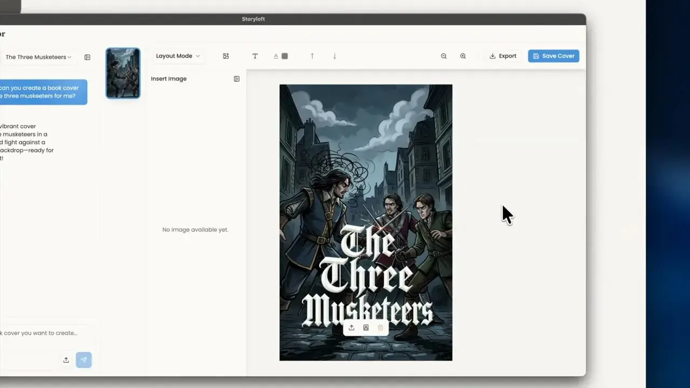Open The Three Musketeers project dropdown
The image size is (690, 388).
38,57
